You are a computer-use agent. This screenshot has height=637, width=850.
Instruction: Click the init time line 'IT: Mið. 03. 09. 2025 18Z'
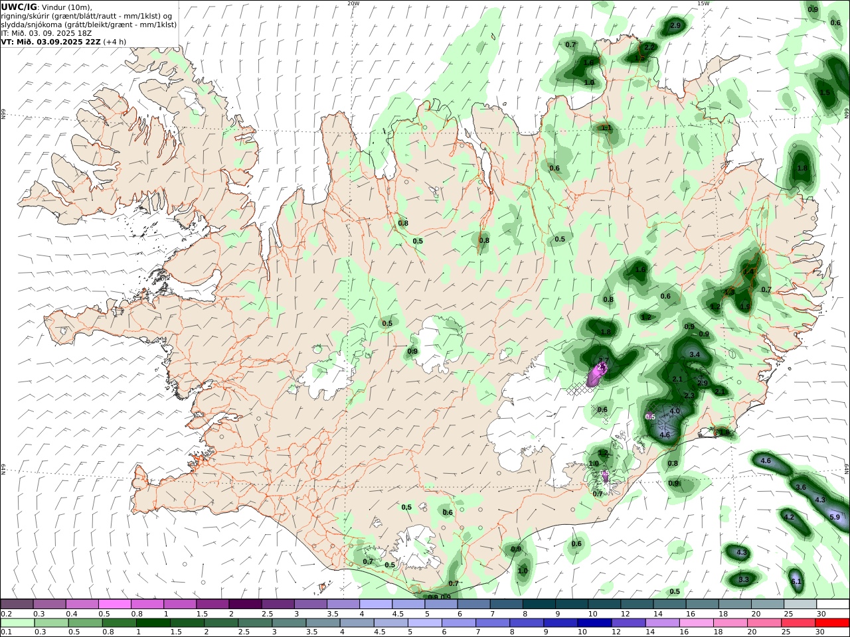pyautogui.click(x=46, y=33)
